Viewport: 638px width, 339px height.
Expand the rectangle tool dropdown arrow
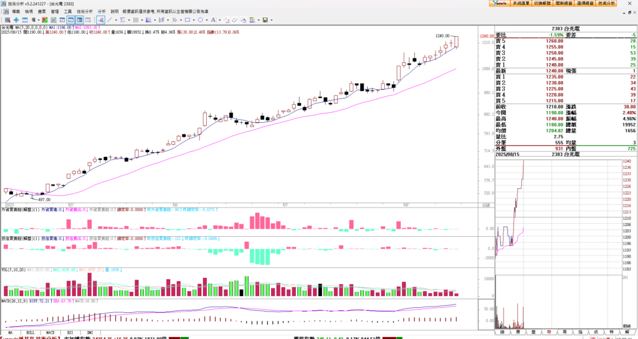tap(194, 19)
